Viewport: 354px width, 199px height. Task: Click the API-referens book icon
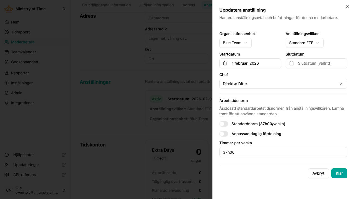coord(7,175)
